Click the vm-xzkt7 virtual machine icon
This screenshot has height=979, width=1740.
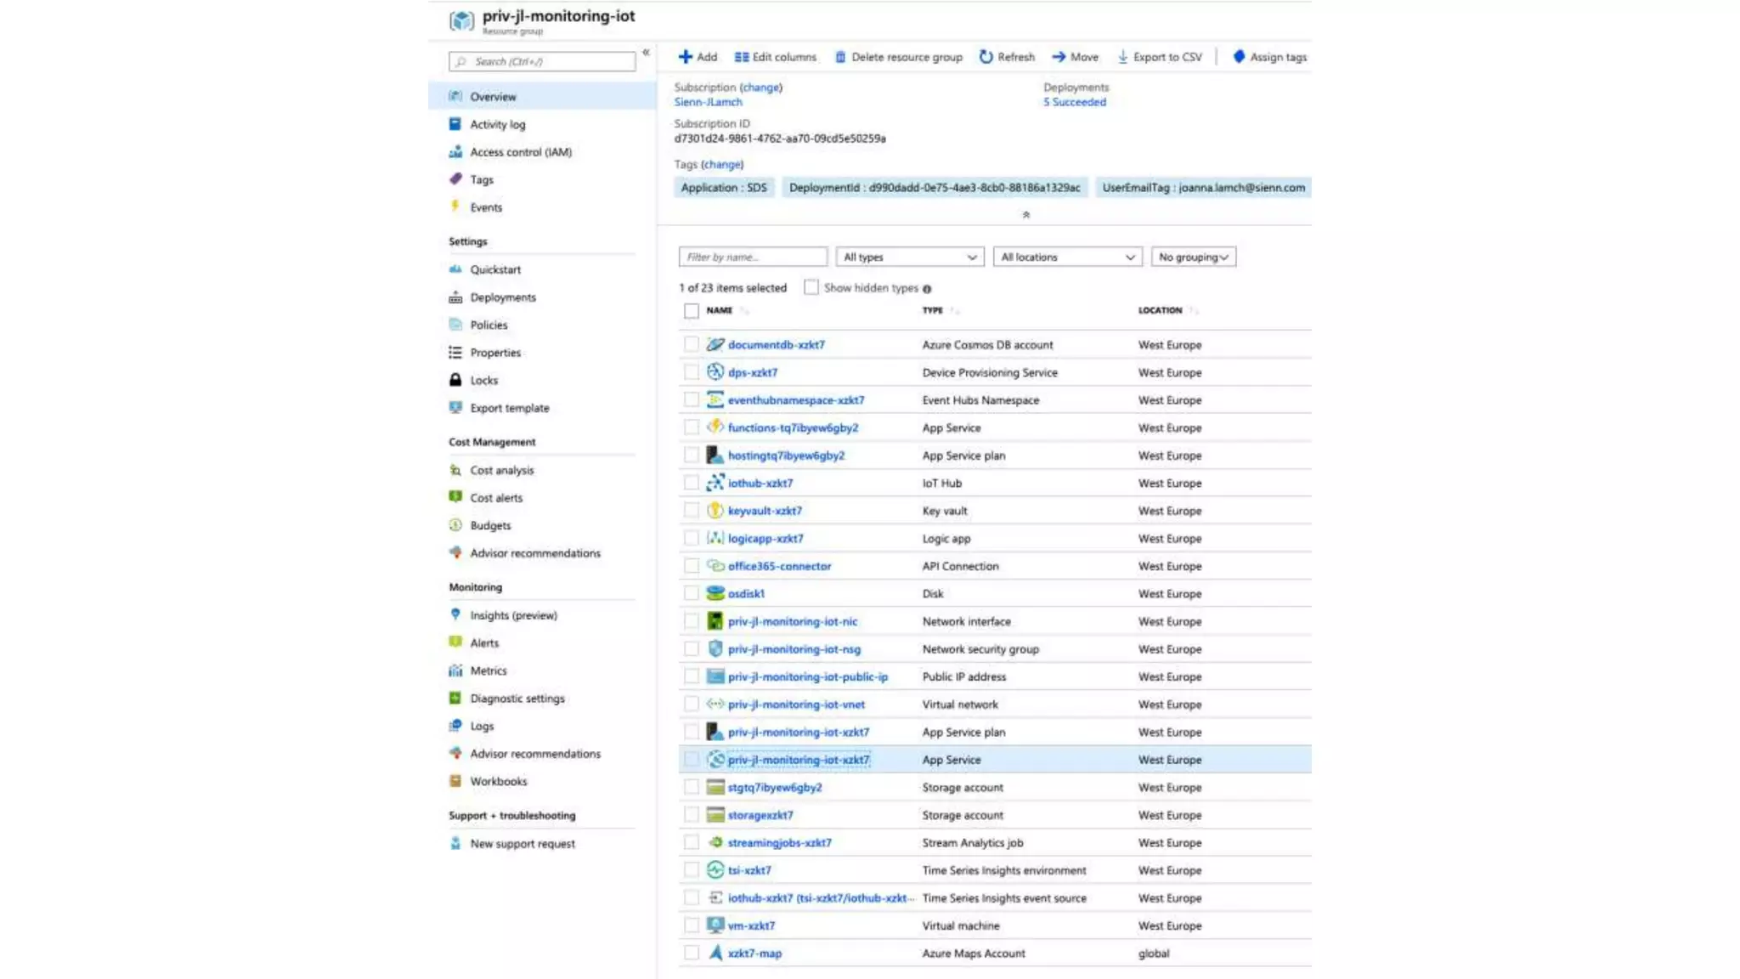715,925
